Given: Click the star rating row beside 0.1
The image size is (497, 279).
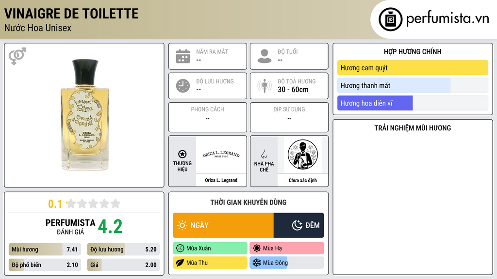Looking at the screenshot, I should (x=94, y=203).
